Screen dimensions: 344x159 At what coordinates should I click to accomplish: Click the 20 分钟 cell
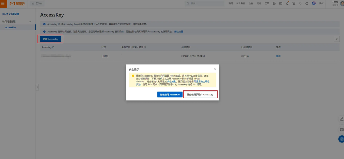coord(245,56)
